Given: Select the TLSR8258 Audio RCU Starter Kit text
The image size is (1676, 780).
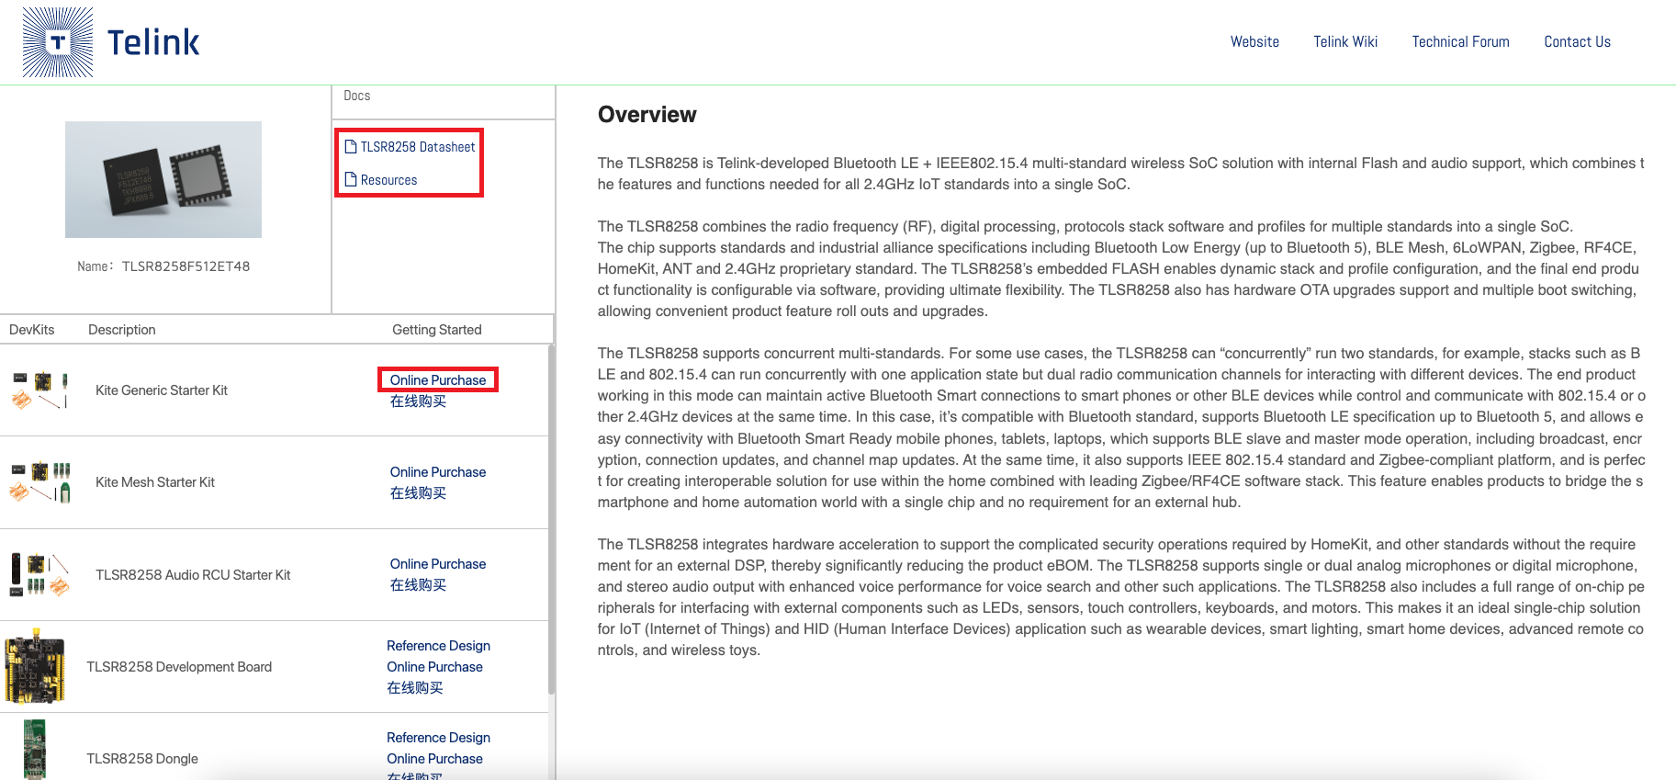Looking at the screenshot, I should (x=193, y=575).
